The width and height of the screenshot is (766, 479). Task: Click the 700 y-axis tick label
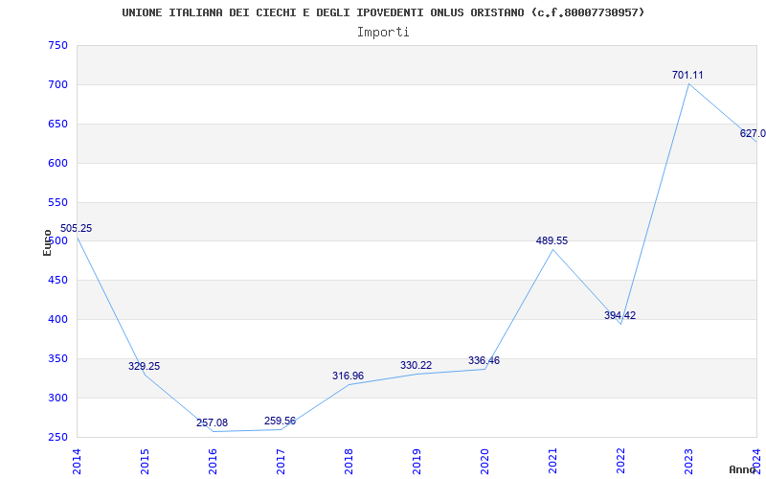pyautogui.click(x=57, y=84)
